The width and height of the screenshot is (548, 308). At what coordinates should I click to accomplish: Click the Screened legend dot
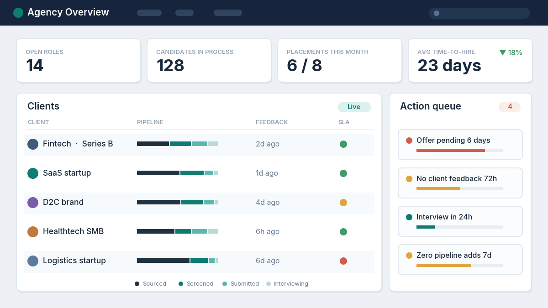[181, 284]
